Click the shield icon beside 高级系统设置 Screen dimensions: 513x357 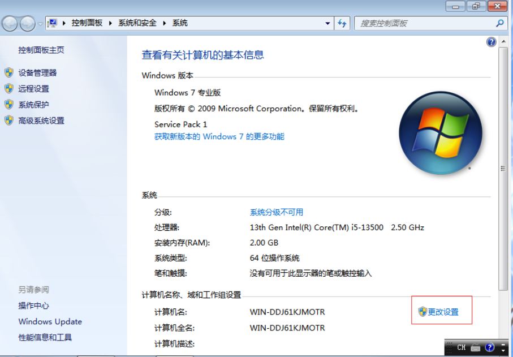tap(9, 121)
